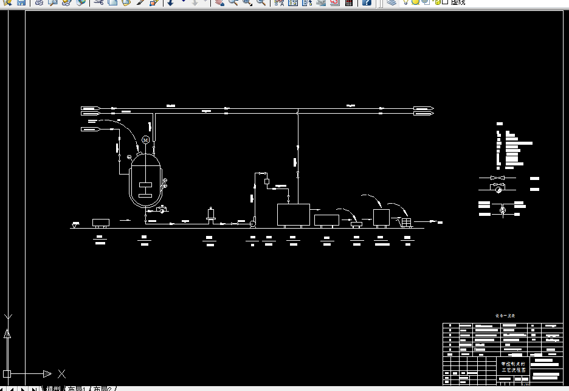Click the Plot printer icon

[39, 2]
